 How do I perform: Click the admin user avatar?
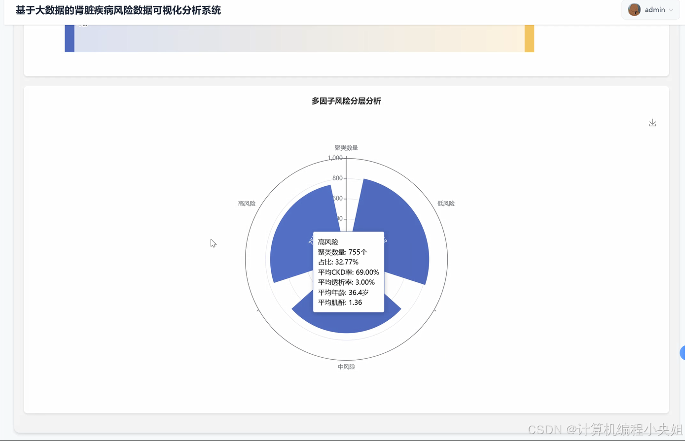point(634,9)
